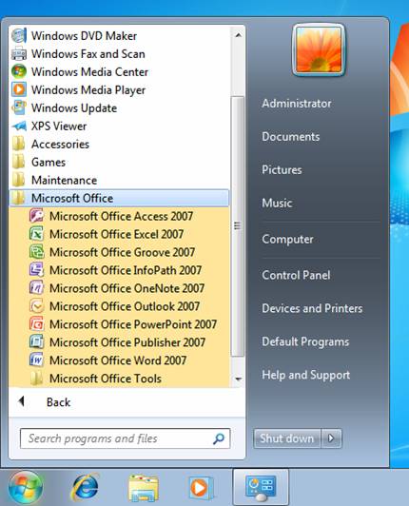Collapse the Microsoft Office folder
This screenshot has height=506, width=409.
(x=119, y=198)
